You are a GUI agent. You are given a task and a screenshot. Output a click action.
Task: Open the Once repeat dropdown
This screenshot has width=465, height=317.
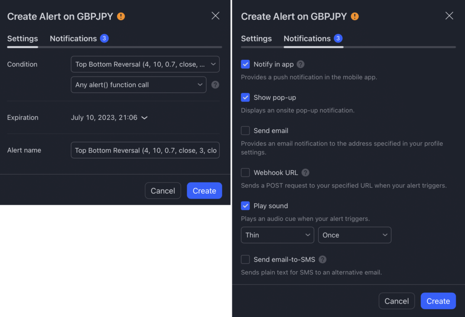(355, 235)
